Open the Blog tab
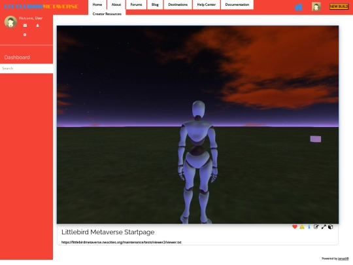Image resolution: width=353 pixels, height=265 pixels. point(155,5)
